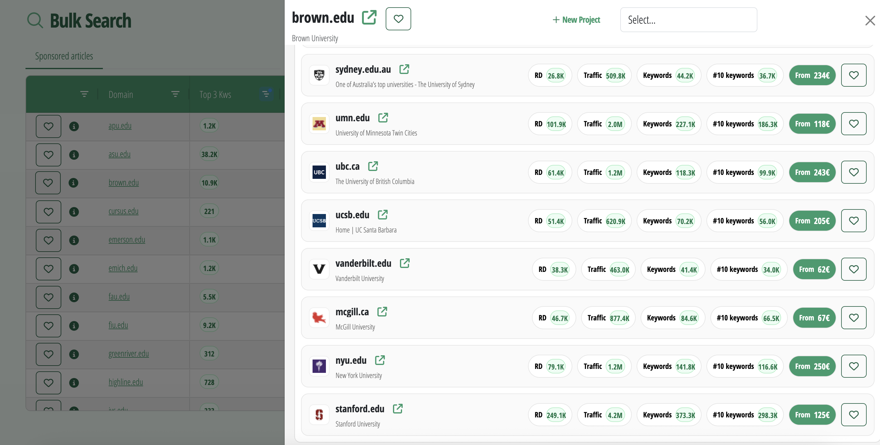Viewport: 880px width, 445px height.
Task: Click the From 62€ price for vanderbilt.edu
Action: [814, 269]
